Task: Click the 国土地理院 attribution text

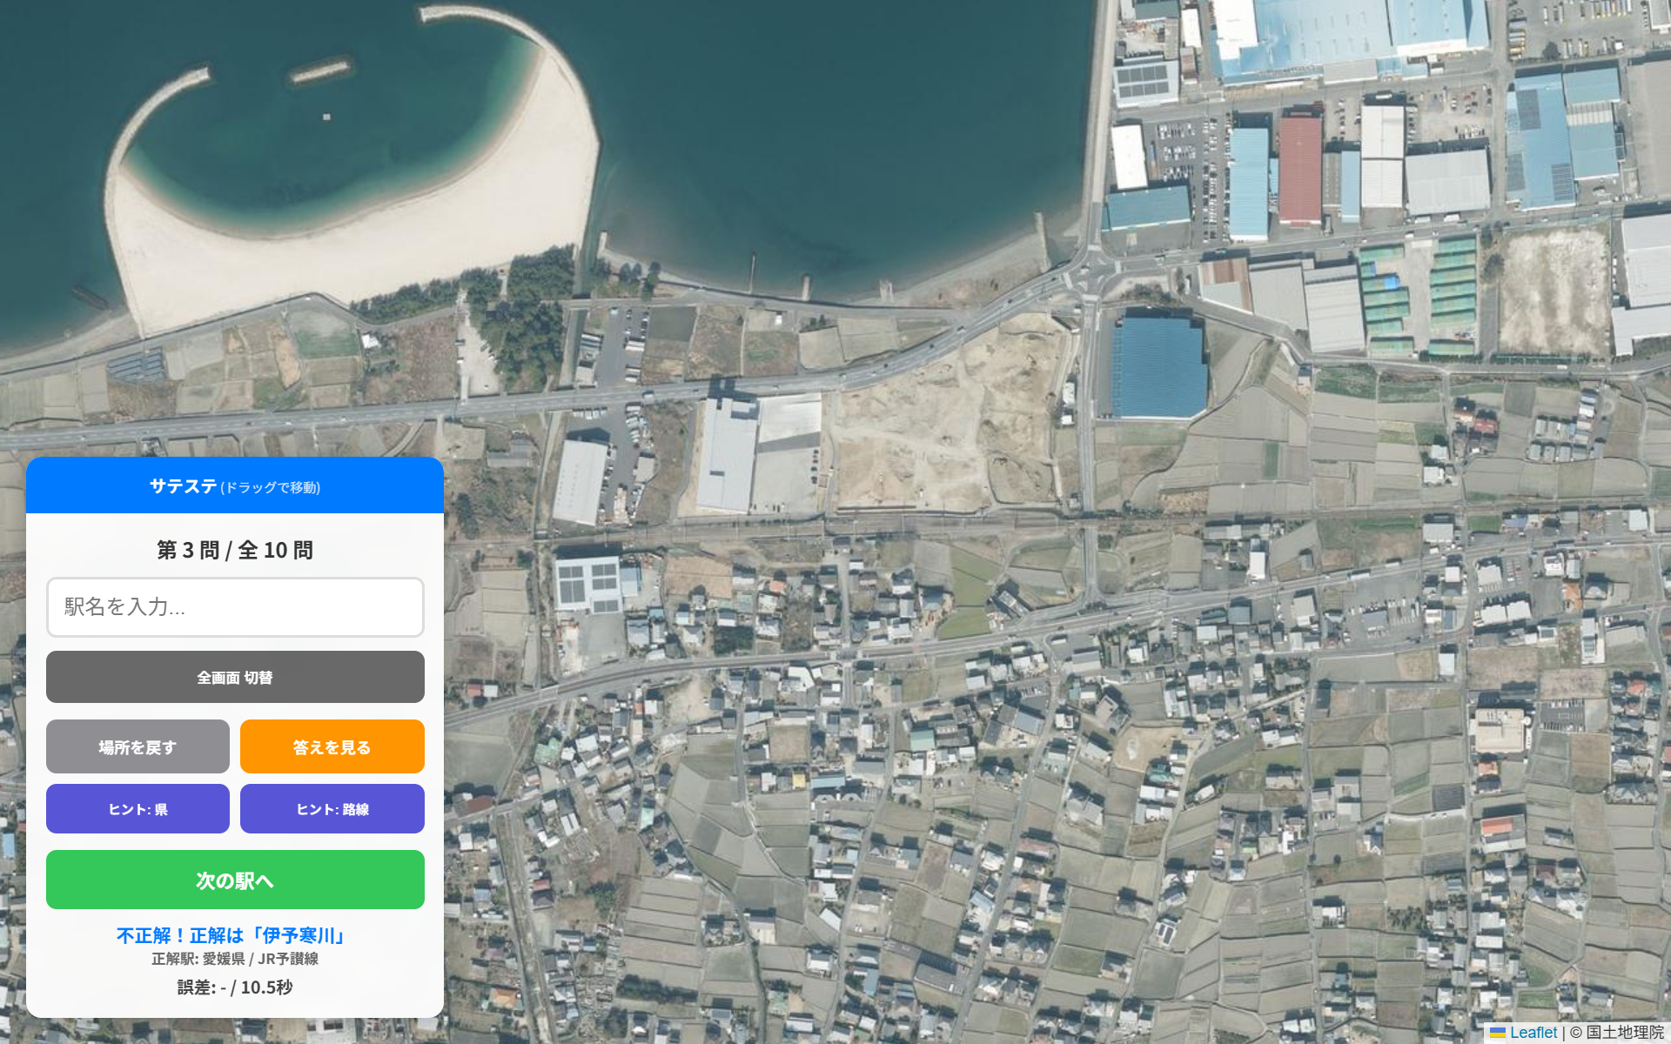Action: 1625,1033
